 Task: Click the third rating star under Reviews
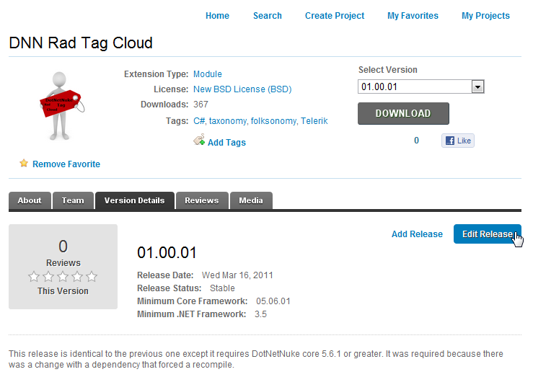[63, 277]
